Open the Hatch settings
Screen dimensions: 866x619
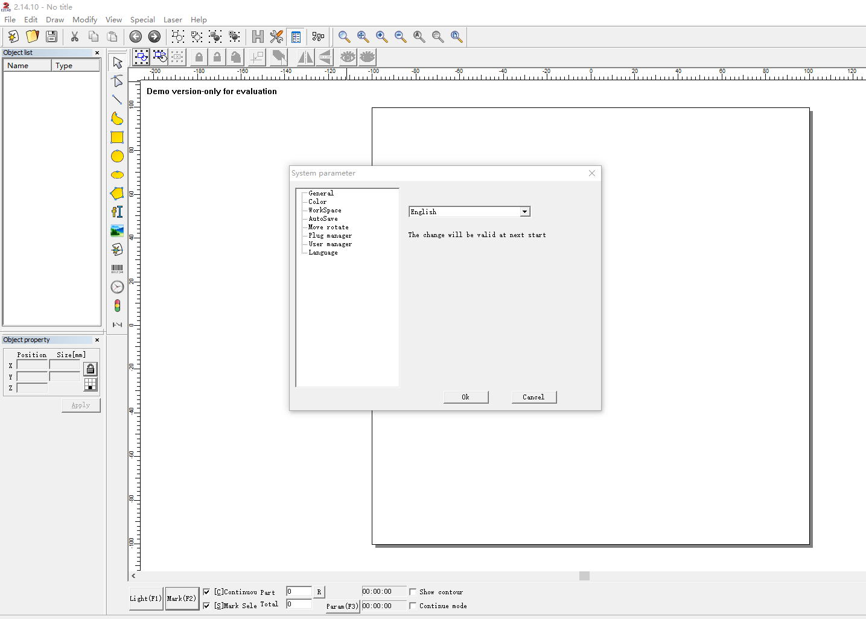click(x=258, y=36)
